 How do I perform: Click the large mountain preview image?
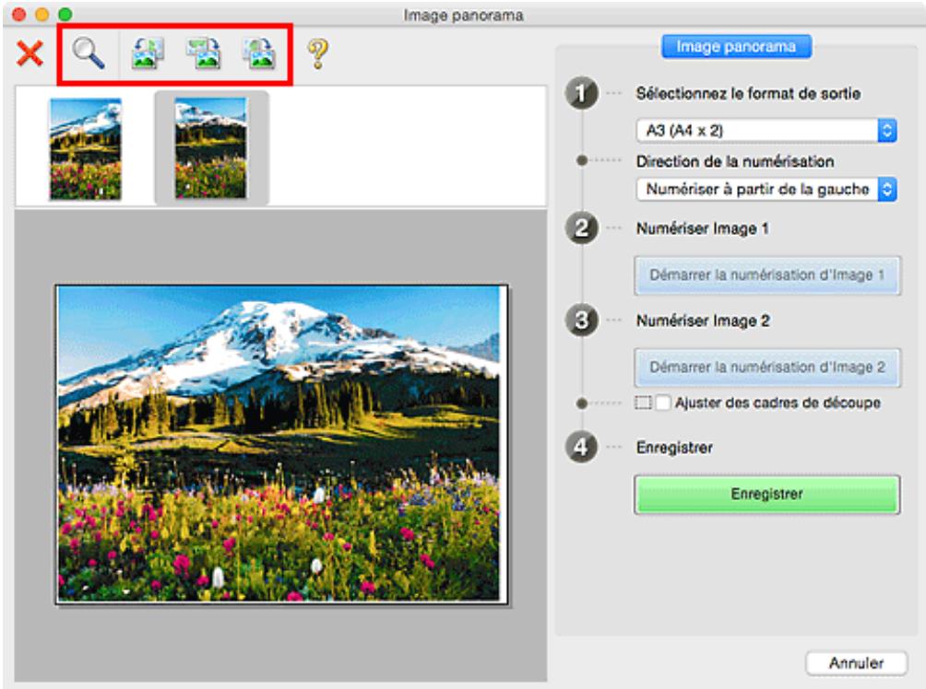point(280,443)
